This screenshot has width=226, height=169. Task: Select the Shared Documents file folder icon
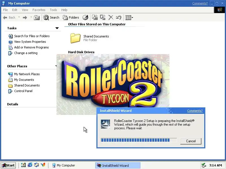(x=75, y=38)
